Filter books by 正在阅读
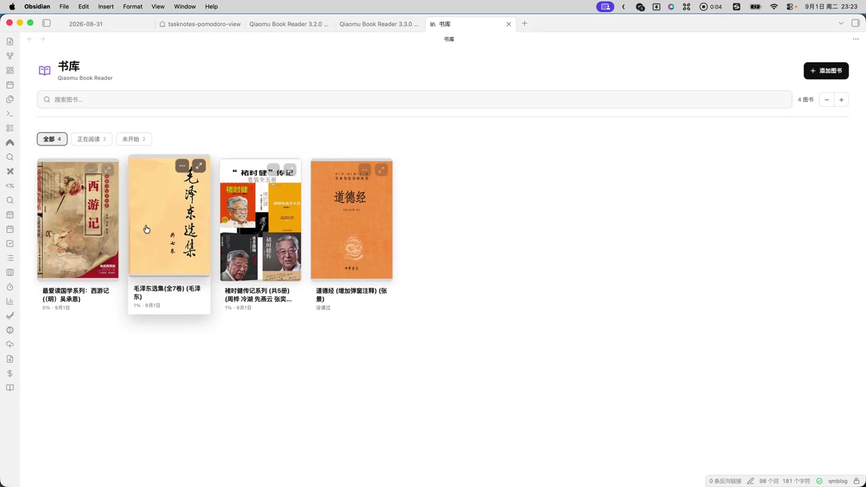This screenshot has height=487, width=866. (91, 139)
